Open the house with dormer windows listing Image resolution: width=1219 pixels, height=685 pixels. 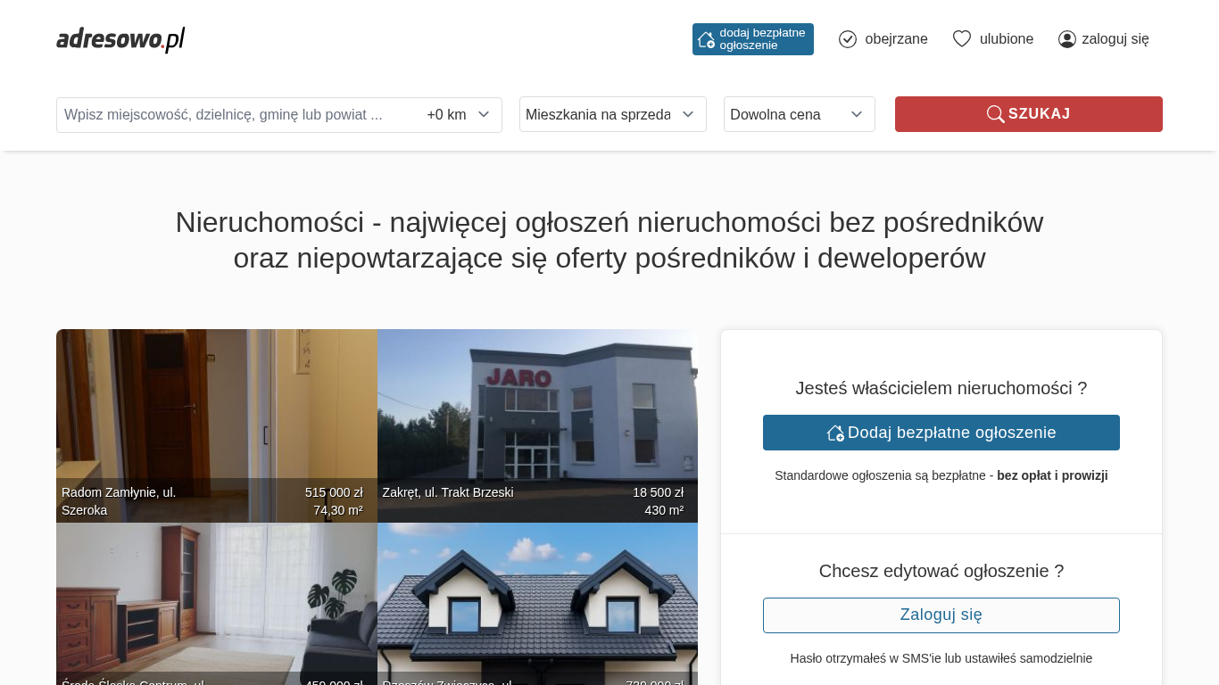coord(537,604)
